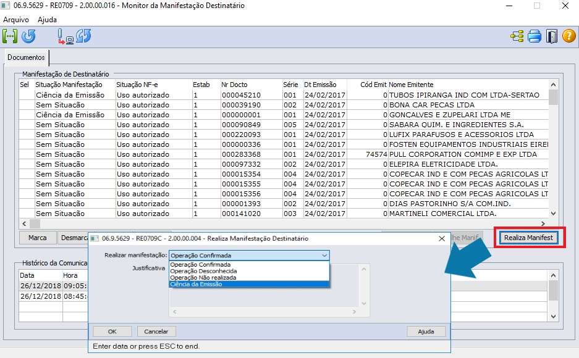This screenshot has width=579, height=358.
Task: Click the history panel scrollbar down arrow
Action: 553,317
